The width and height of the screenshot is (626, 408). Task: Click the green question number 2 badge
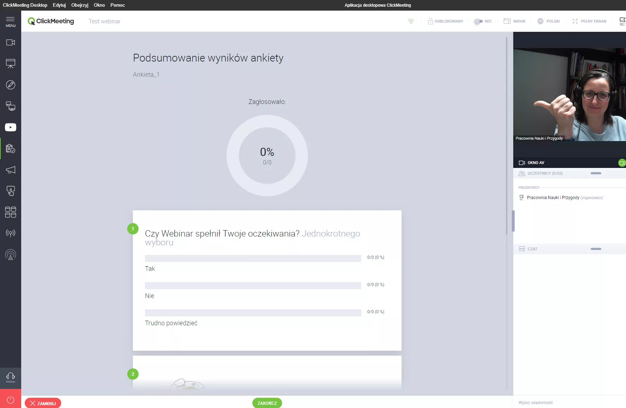coord(133,374)
